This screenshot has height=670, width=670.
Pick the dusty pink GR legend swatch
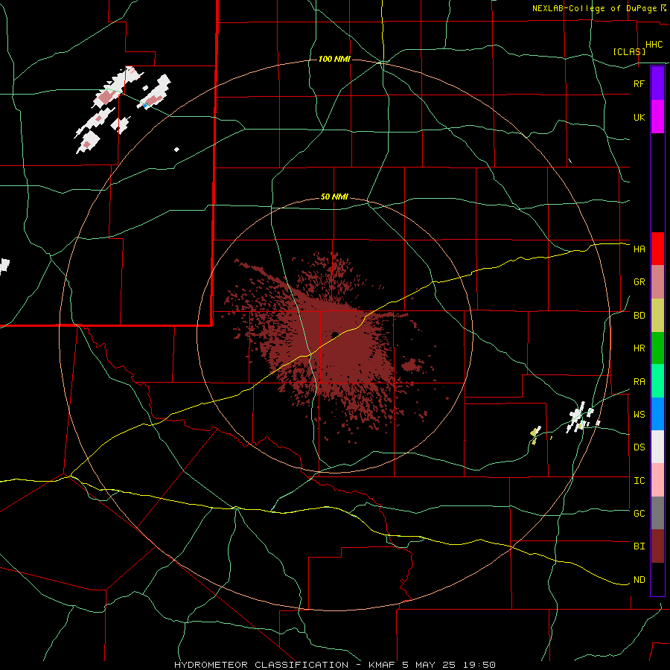(657, 282)
